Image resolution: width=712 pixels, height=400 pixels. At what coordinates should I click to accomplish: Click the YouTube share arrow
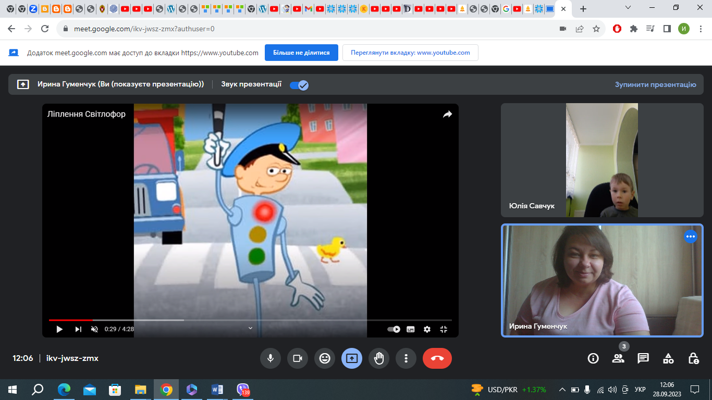point(447,115)
